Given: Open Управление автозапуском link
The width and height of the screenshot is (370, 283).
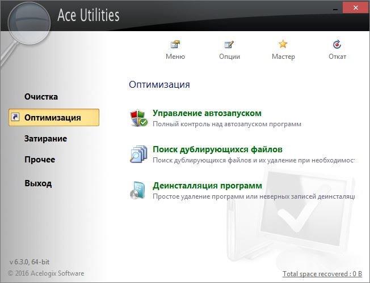Looking at the screenshot, I should 207,113.
